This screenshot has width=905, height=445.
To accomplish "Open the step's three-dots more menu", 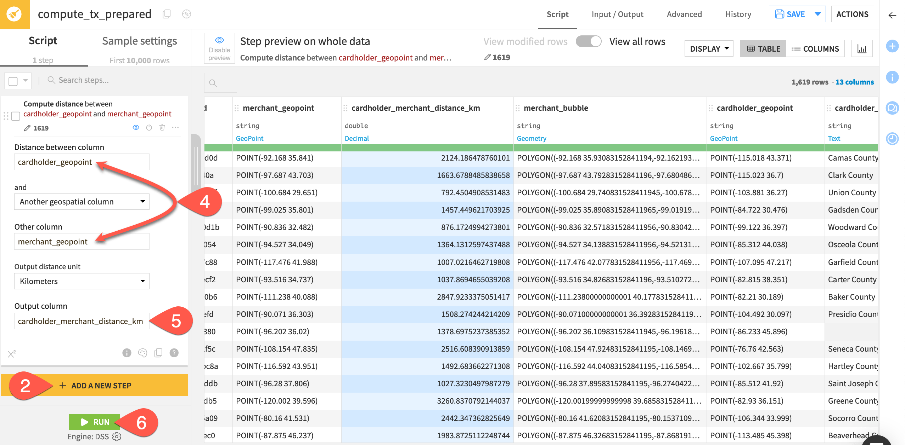I will point(175,127).
